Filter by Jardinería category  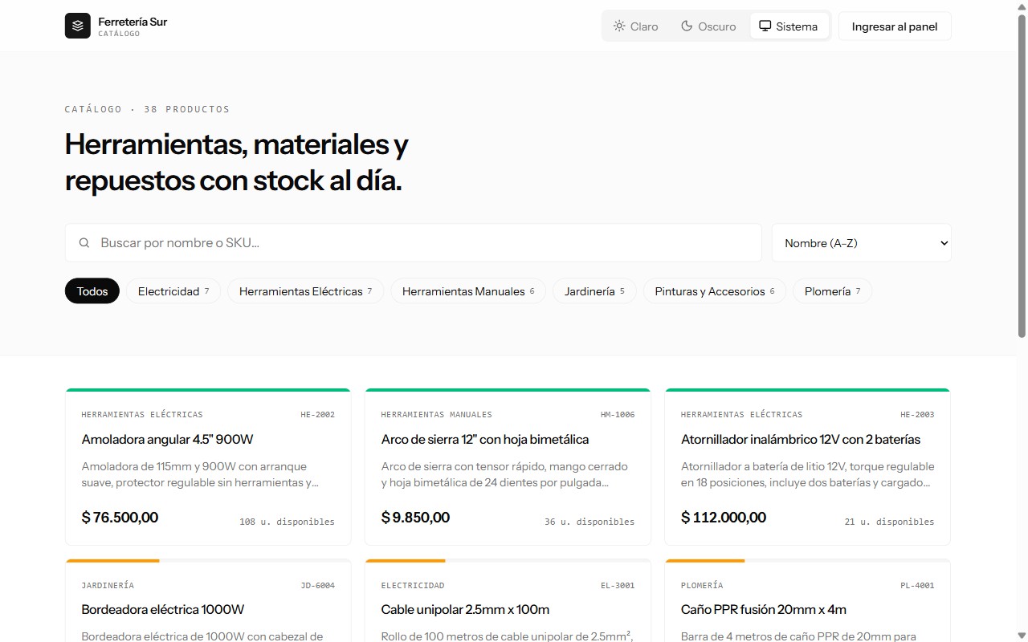click(x=594, y=291)
